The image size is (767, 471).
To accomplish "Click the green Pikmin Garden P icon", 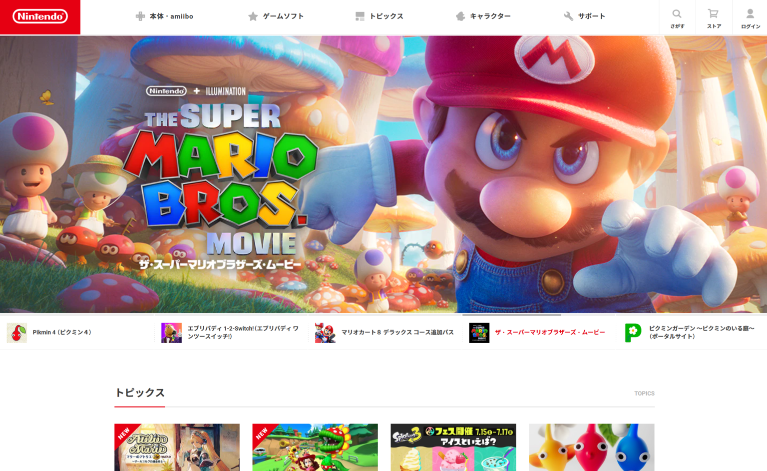I will (633, 333).
